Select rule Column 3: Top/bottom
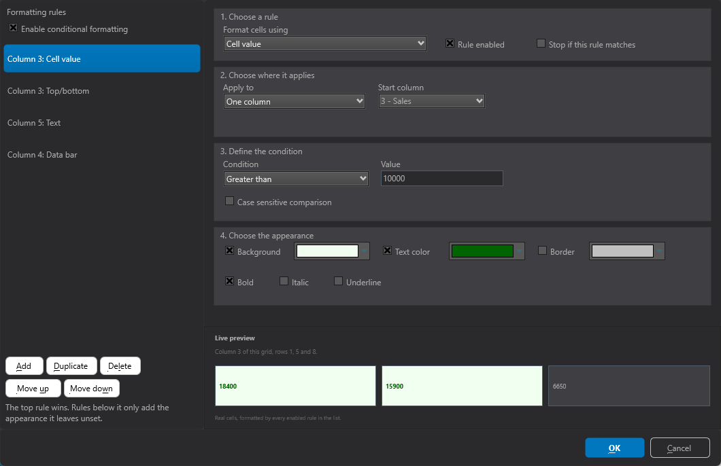Viewport: 721px width, 466px height. (102, 91)
